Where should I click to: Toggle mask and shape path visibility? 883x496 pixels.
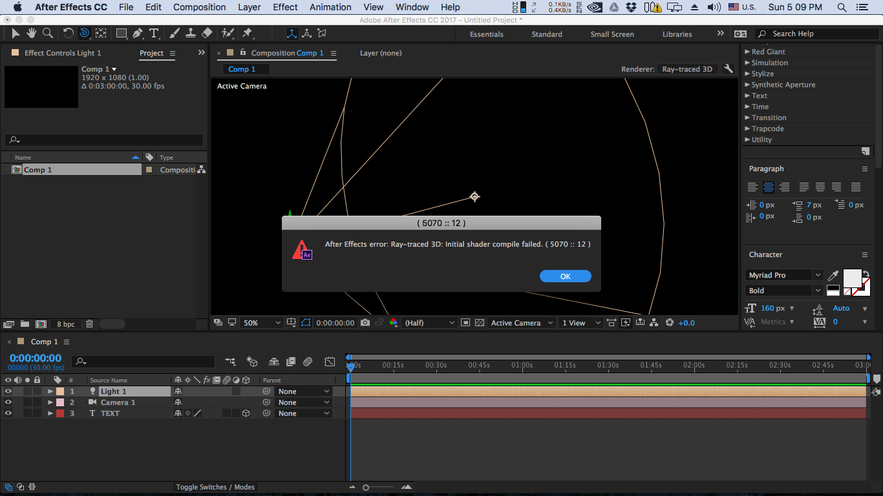[306, 323]
